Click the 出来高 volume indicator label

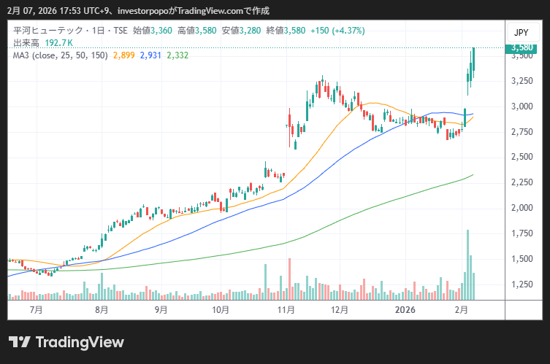pos(26,43)
